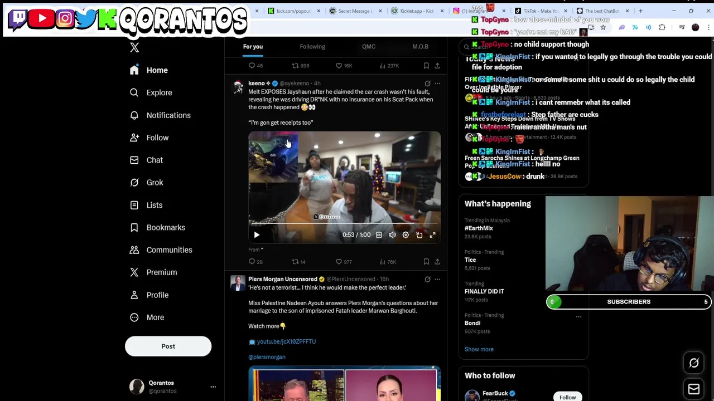
Task: Like the top post with 16K likes
Action: tap(344, 66)
